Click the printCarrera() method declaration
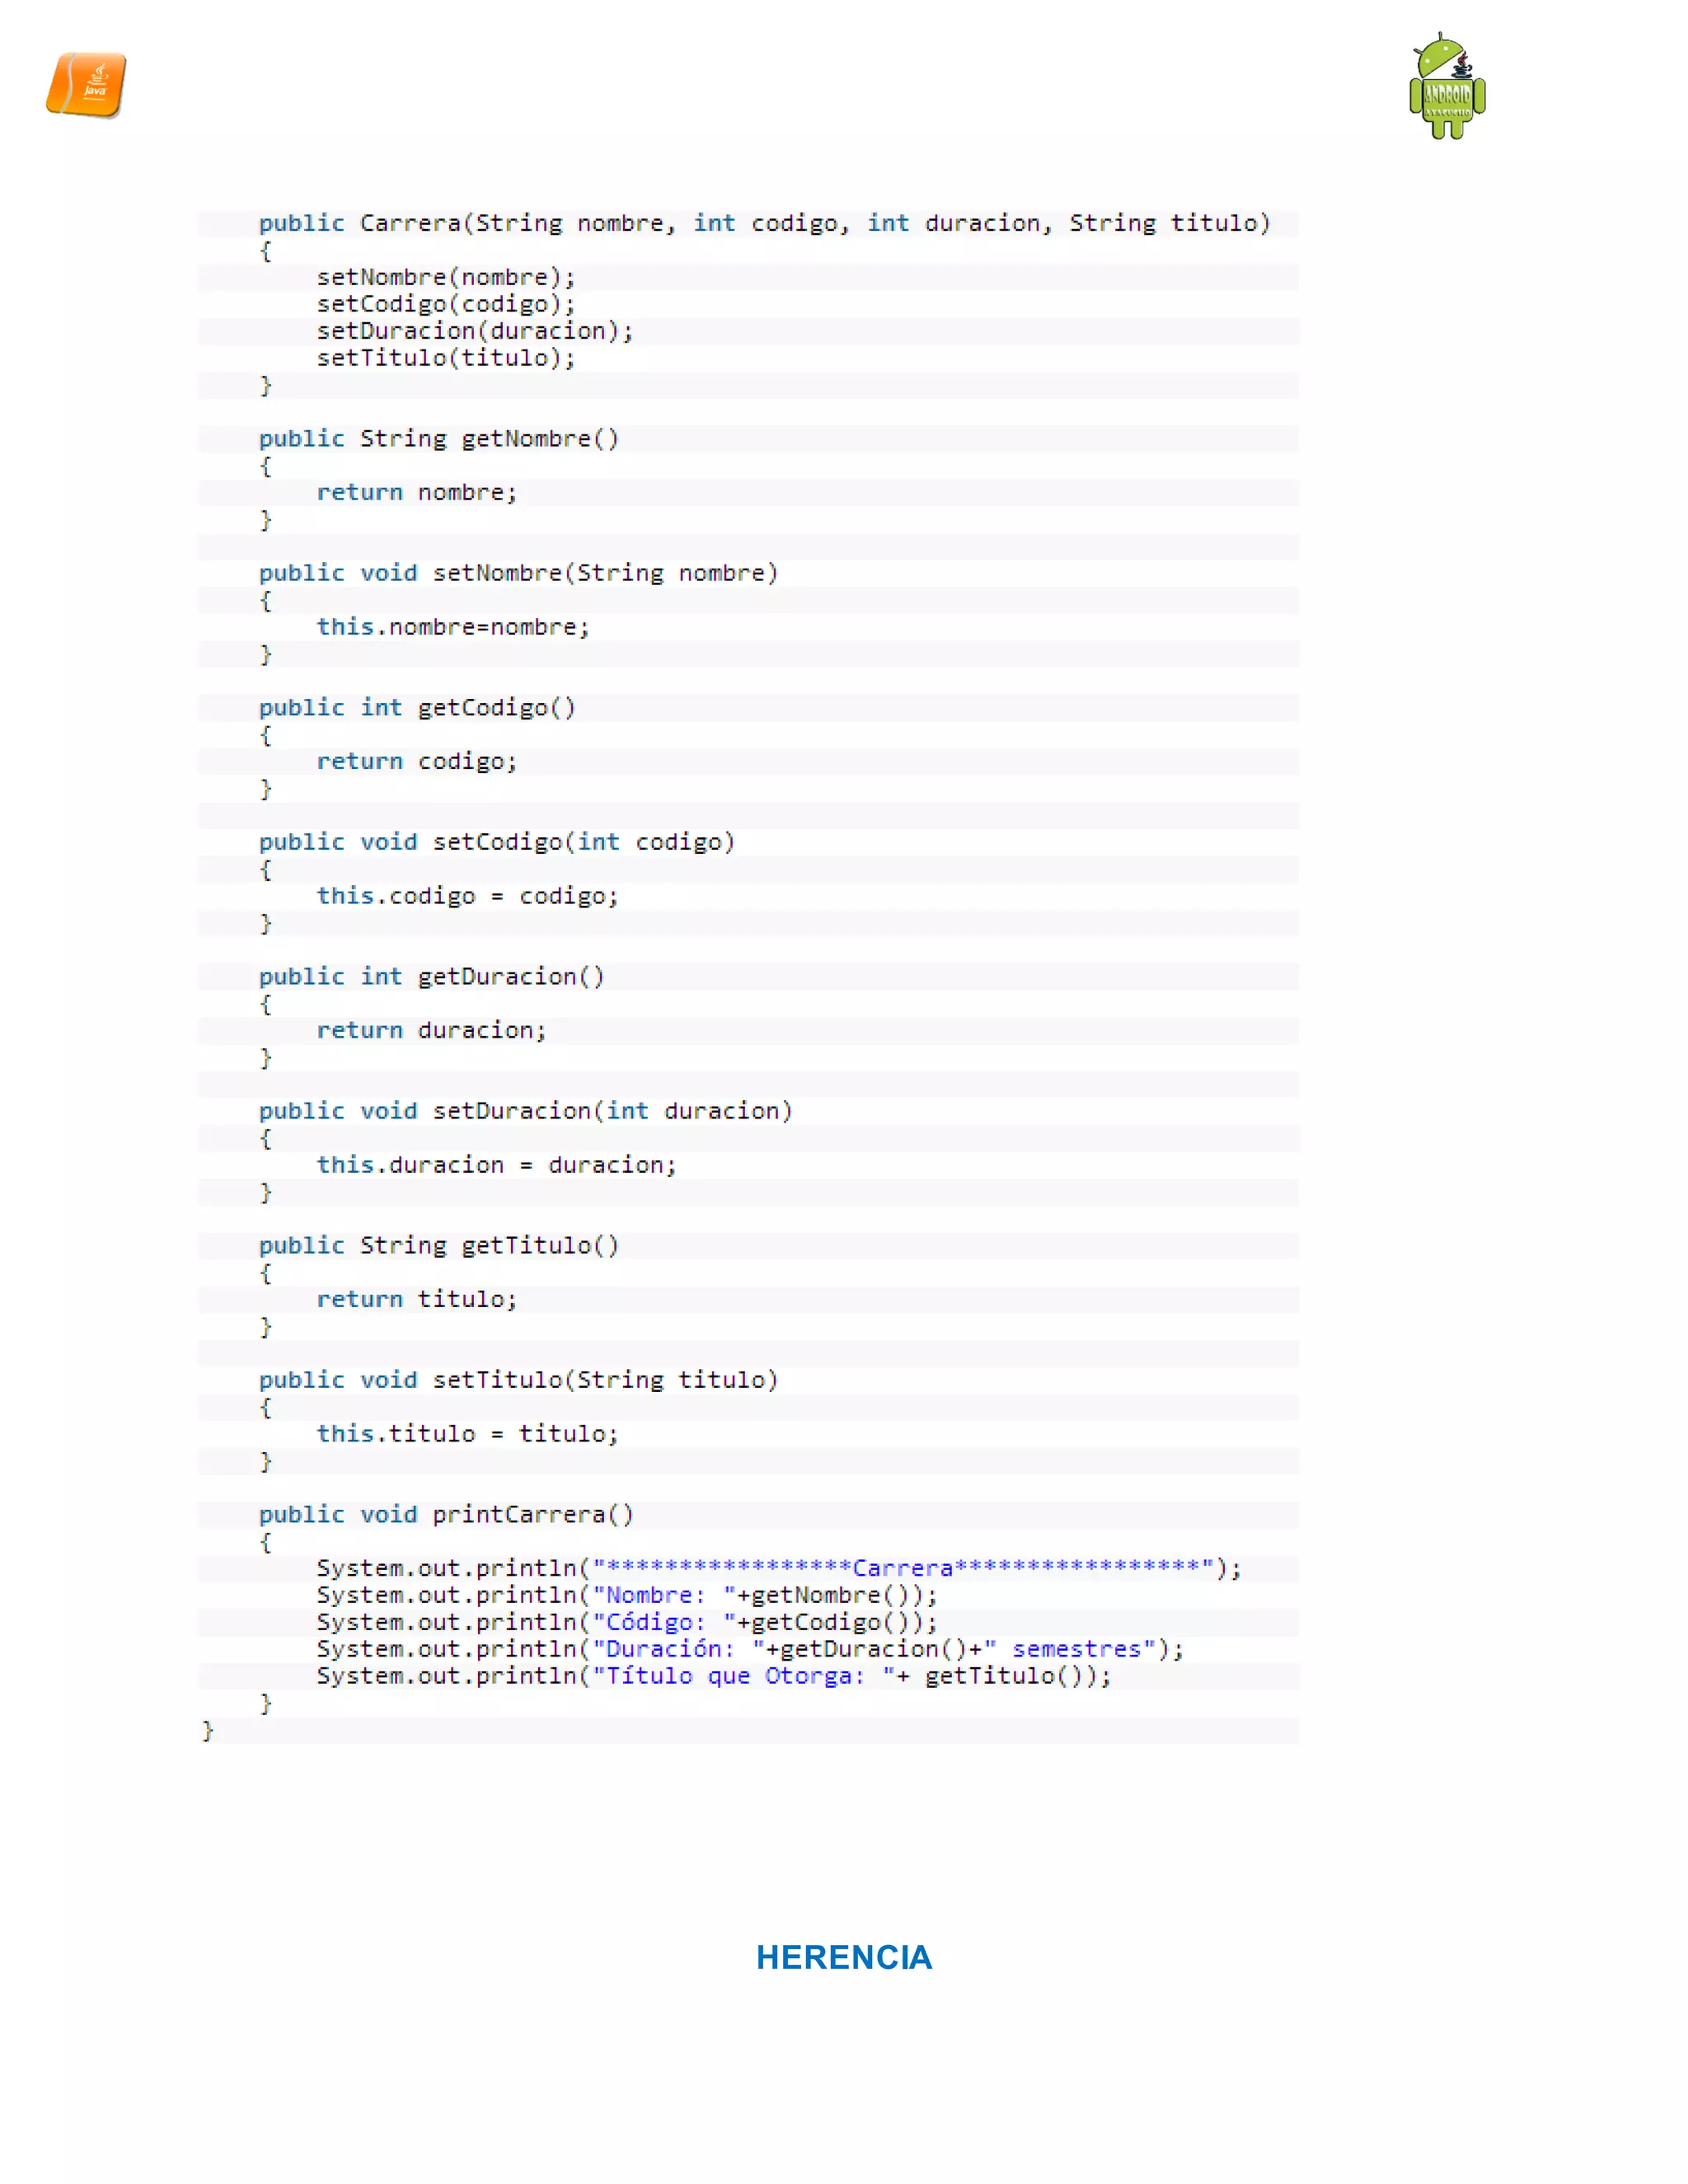 click(446, 1514)
